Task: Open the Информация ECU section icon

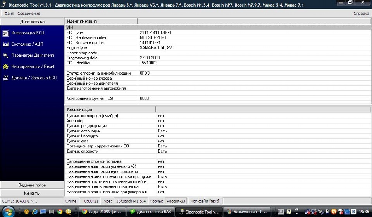Action: (x=6, y=33)
